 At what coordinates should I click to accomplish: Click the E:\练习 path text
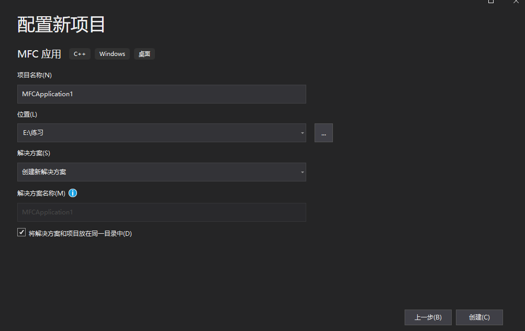(x=33, y=133)
